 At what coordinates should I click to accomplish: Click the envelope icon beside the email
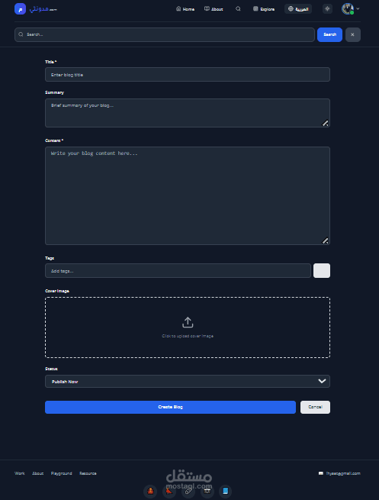[x=321, y=473]
